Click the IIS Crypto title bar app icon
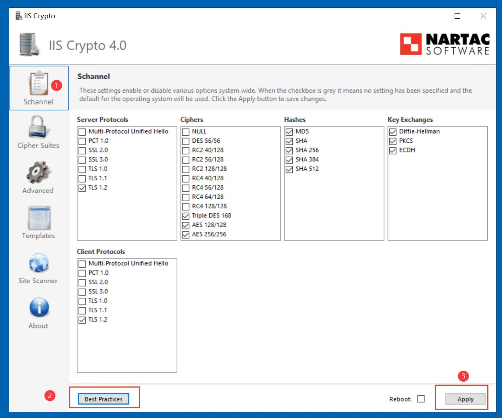502x418 pixels. pyautogui.click(x=19, y=16)
